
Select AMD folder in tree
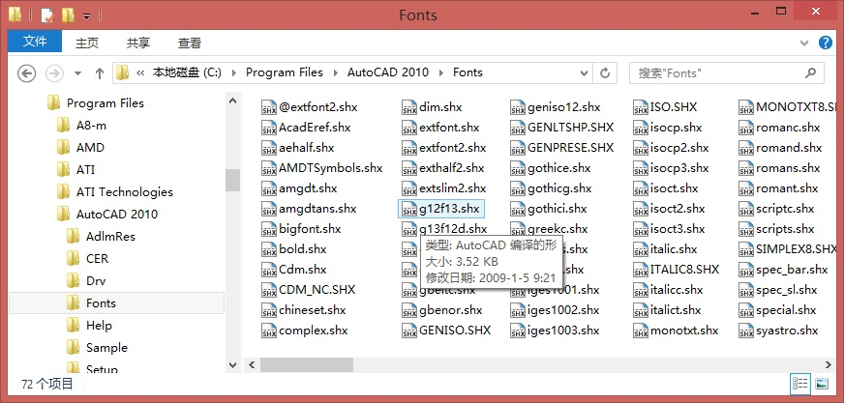pyautogui.click(x=90, y=147)
